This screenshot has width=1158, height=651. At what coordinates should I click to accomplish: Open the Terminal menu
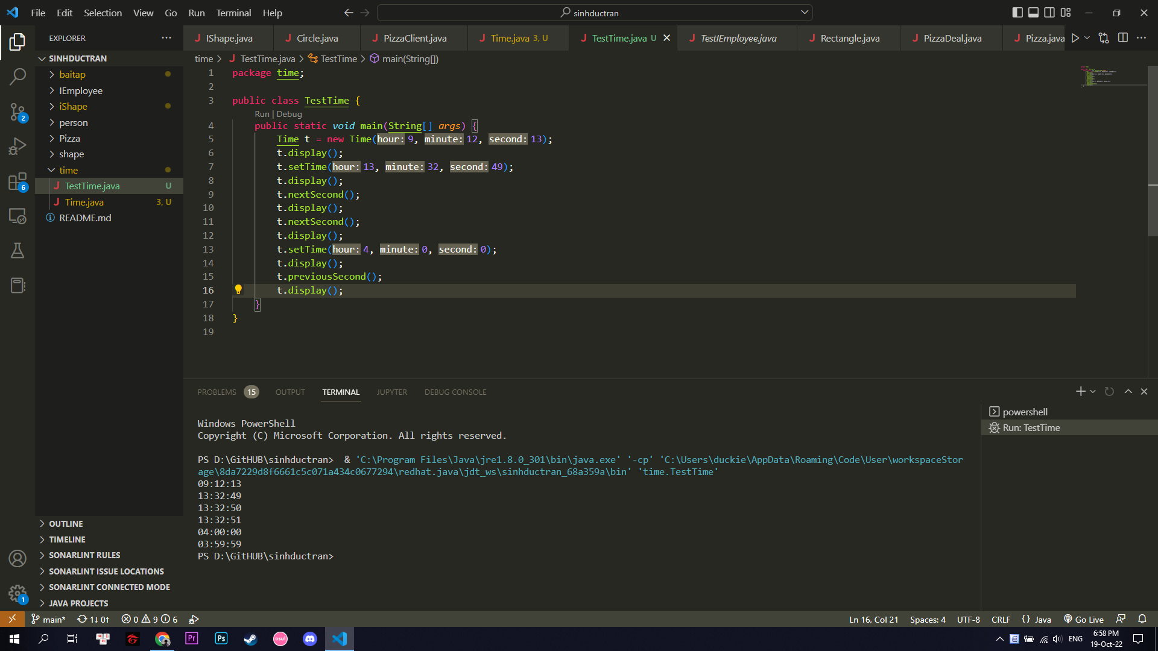point(233,13)
